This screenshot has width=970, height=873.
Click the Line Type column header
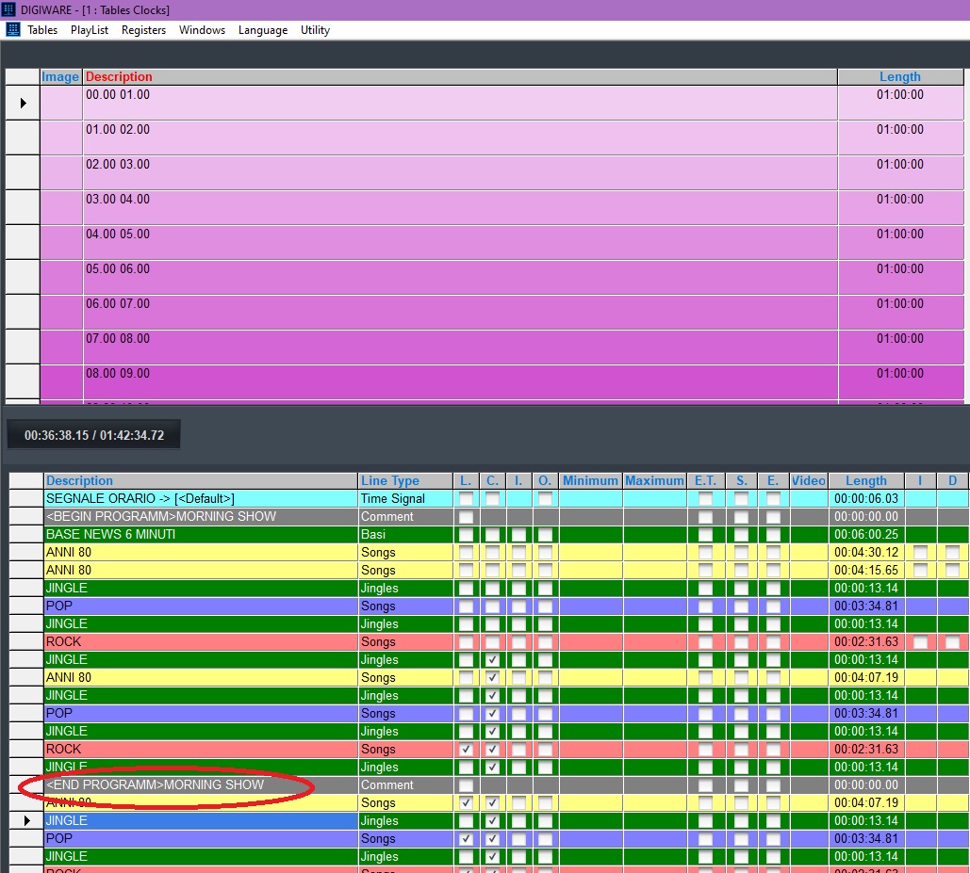pyautogui.click(x=390, y=480)
